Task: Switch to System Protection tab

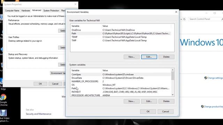Action: [51, 11]
